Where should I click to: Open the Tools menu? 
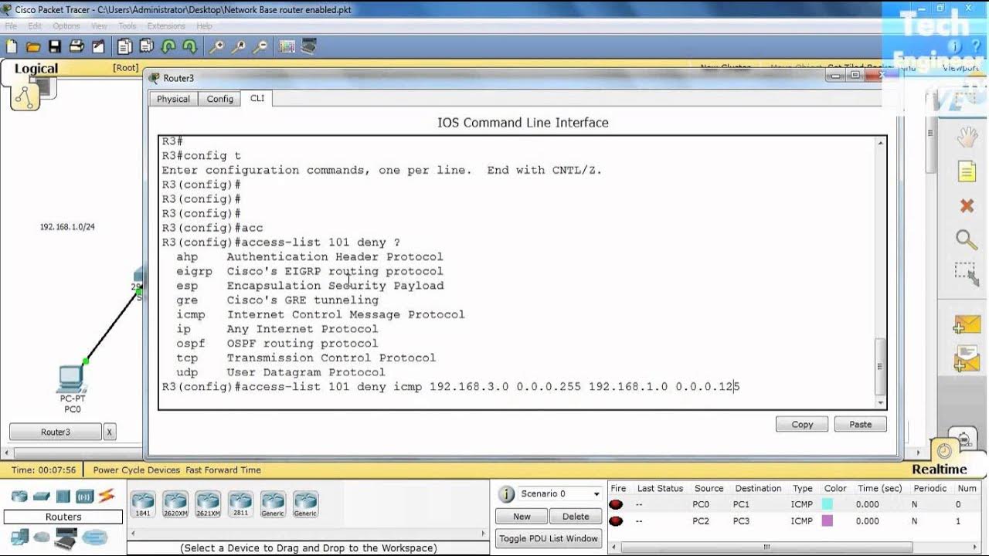127,26
